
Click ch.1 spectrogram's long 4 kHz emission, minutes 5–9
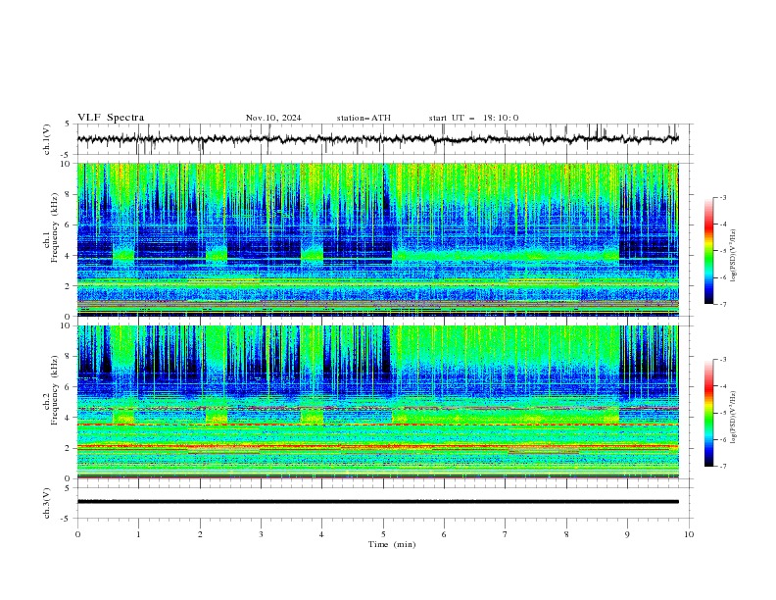506,256
